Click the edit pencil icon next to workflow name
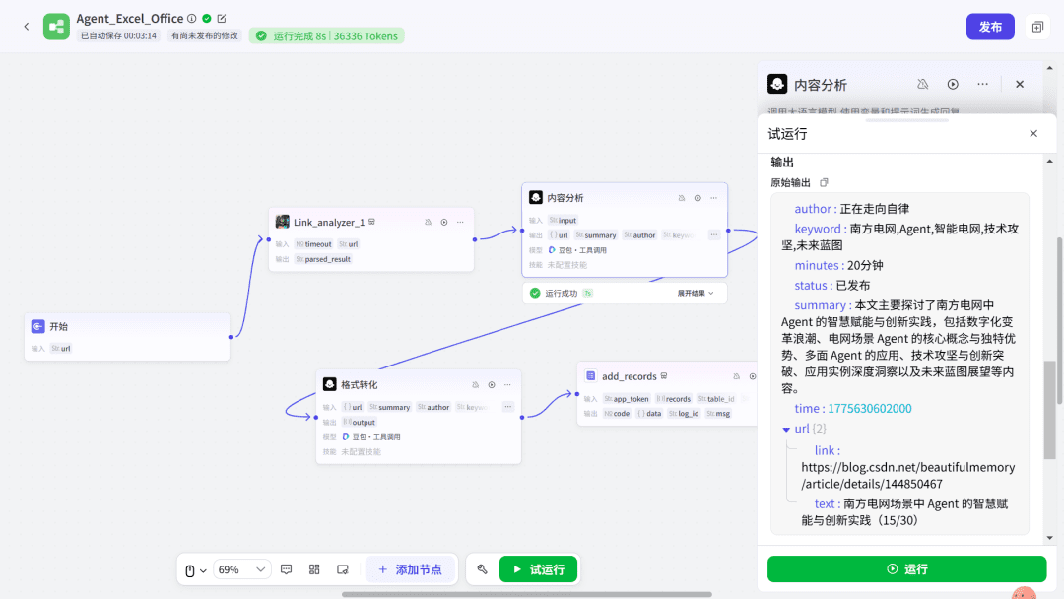This screenshot has height=599, width=1064. (222, 19)
